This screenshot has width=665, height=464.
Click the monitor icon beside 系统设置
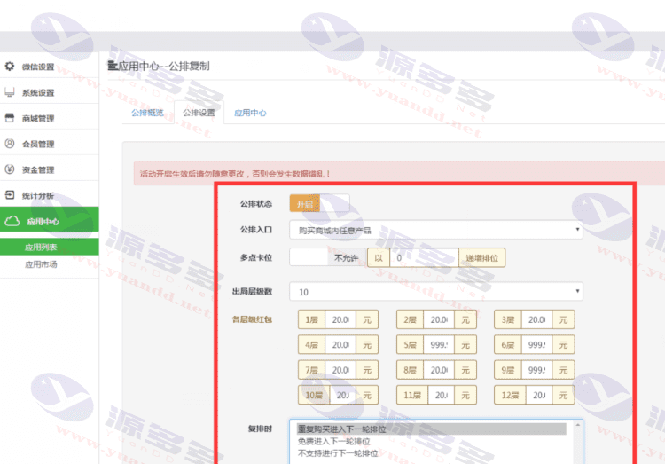(10, 92)
